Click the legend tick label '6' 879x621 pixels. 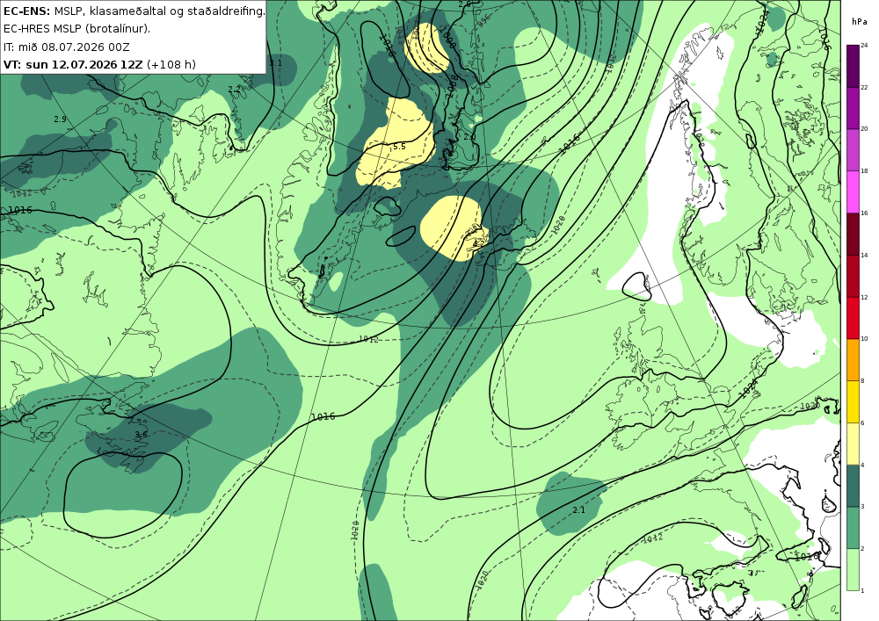coord(862,422)
